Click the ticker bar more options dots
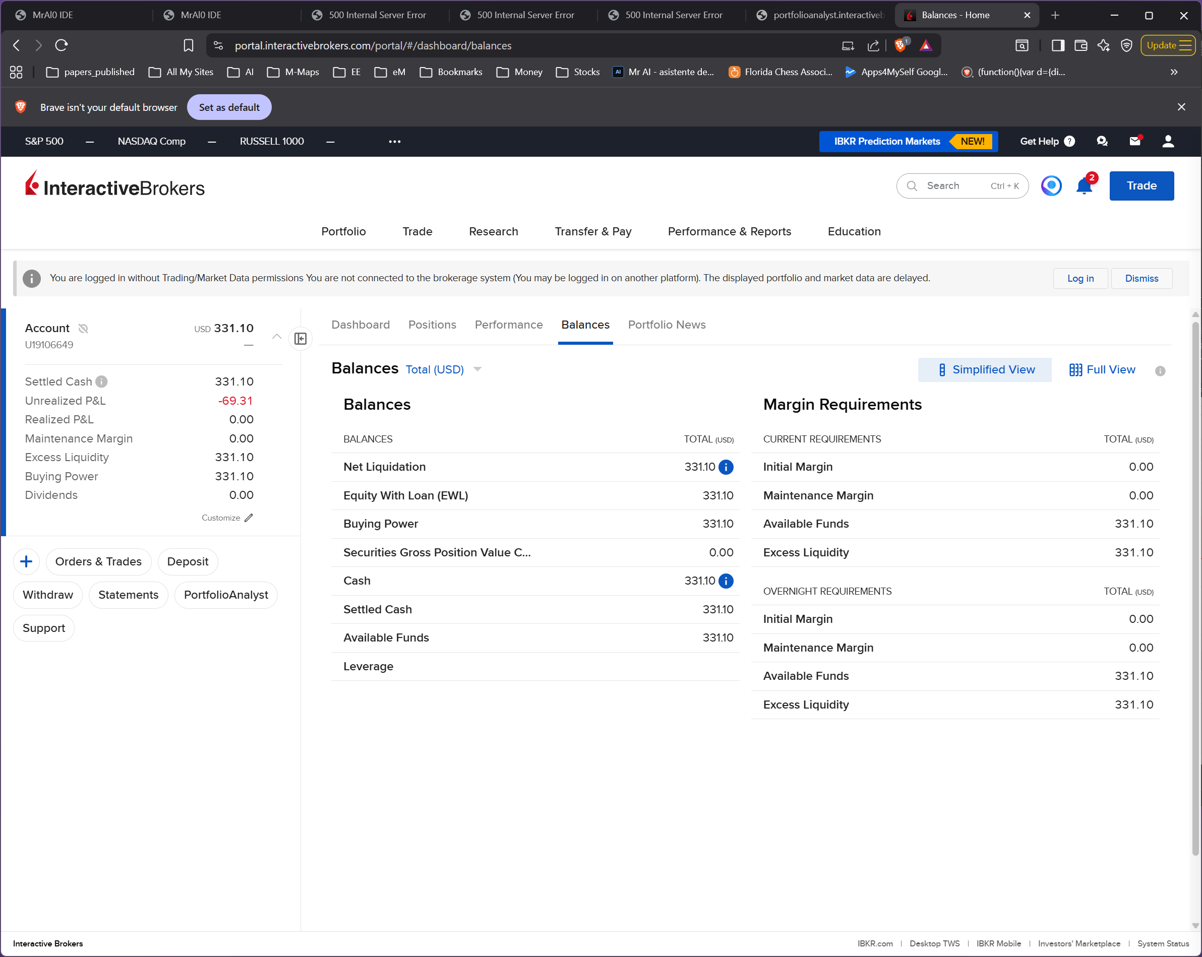Image resolution: width=1202 pixels, height=957 pixels. click(x=395, y=142)
